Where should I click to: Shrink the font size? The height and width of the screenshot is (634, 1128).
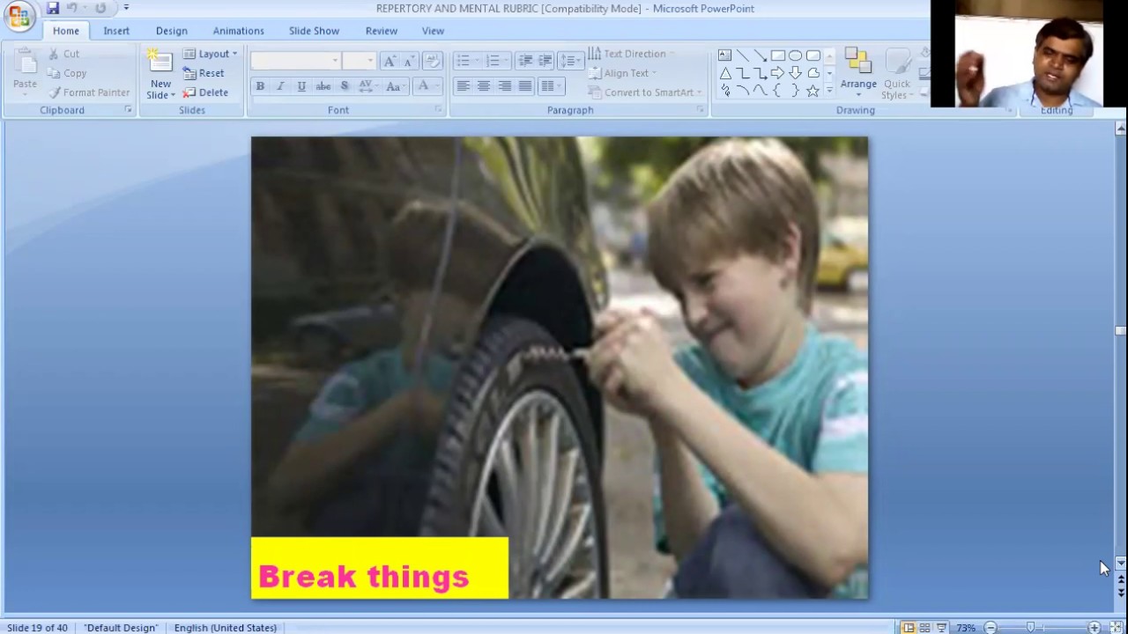(409, 61)
